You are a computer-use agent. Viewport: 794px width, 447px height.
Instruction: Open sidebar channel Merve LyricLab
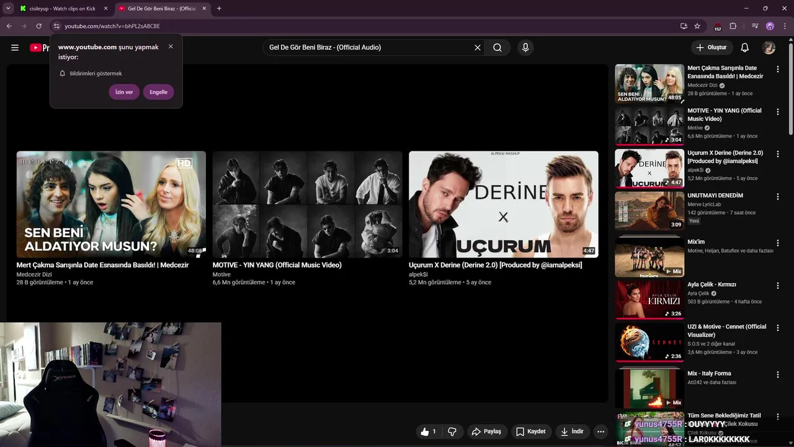pos(704,204)
